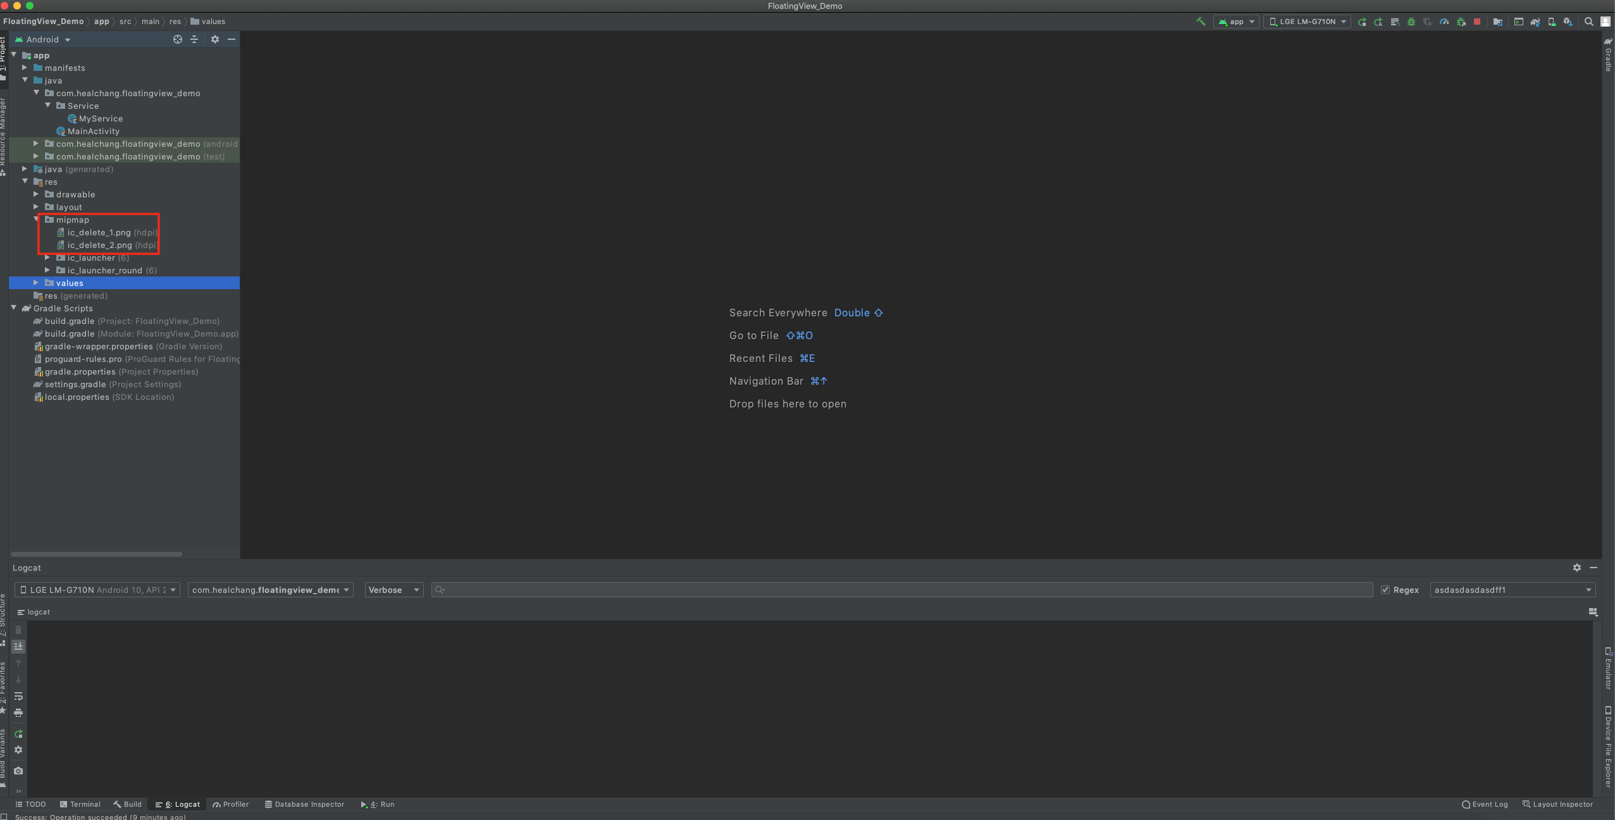Open the LGE LM-G710N device selector in toolbar

[x=1306, y=22]
